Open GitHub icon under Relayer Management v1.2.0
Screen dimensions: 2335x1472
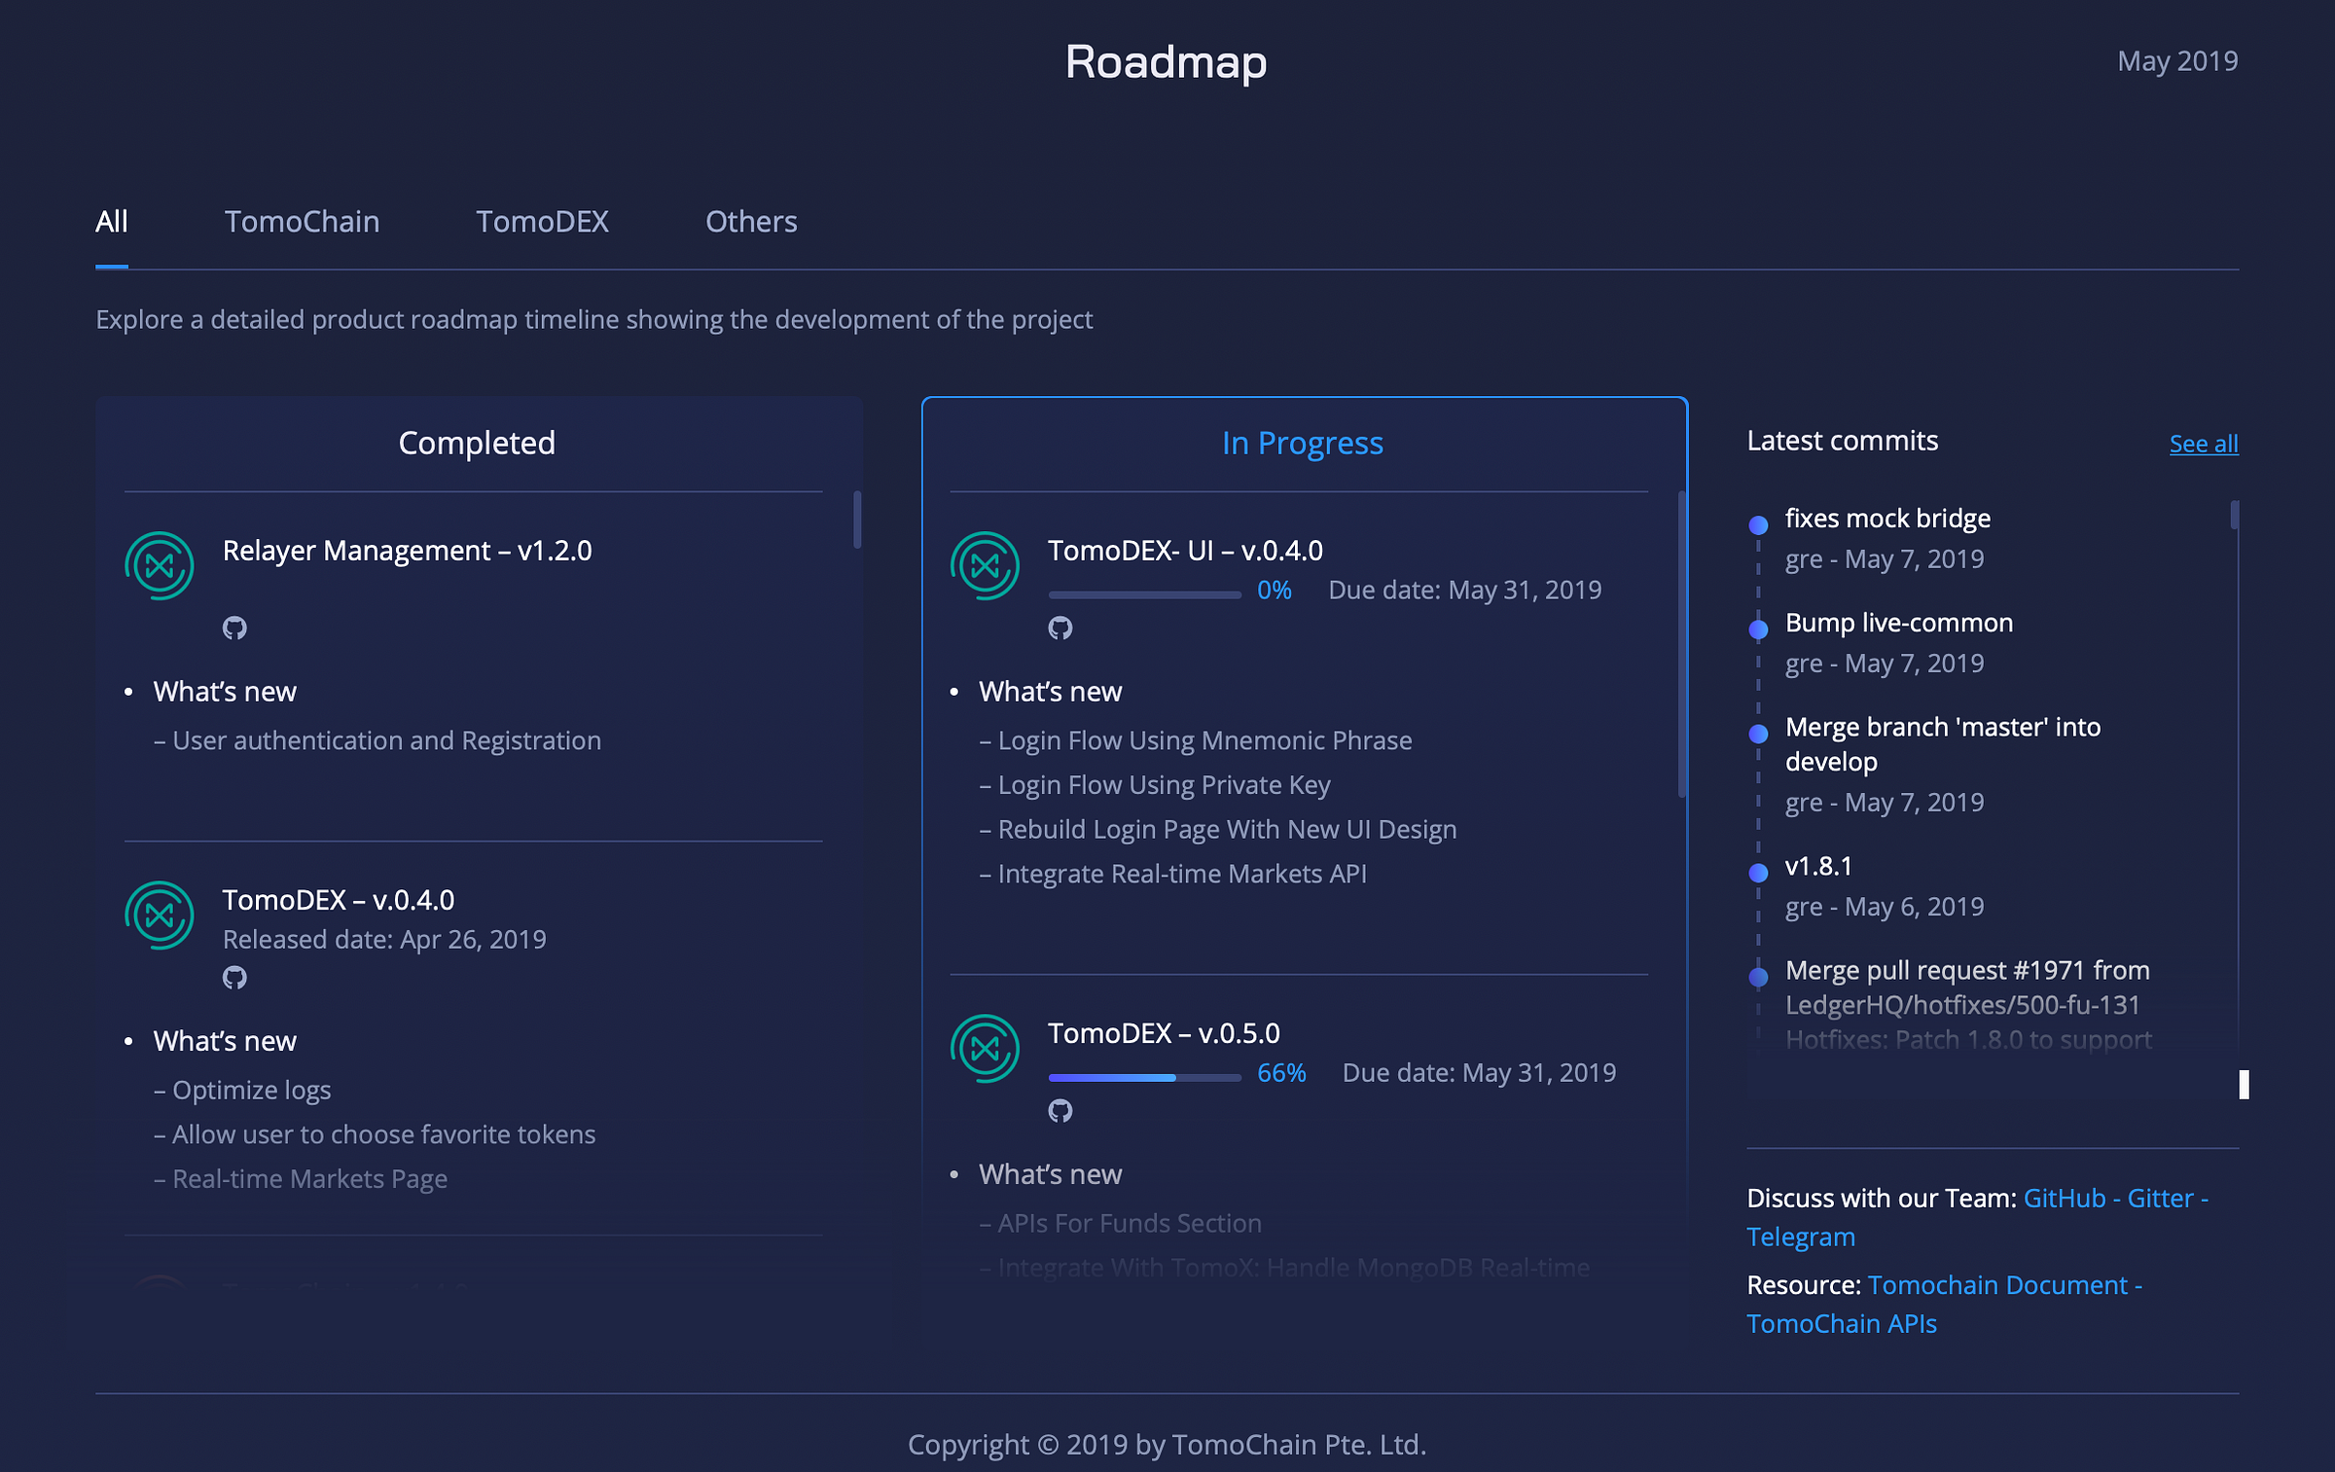coord(234,628)
